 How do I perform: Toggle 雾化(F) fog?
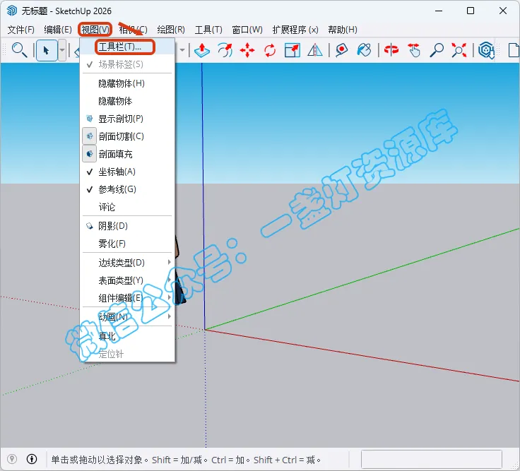(x=127, y=244)
